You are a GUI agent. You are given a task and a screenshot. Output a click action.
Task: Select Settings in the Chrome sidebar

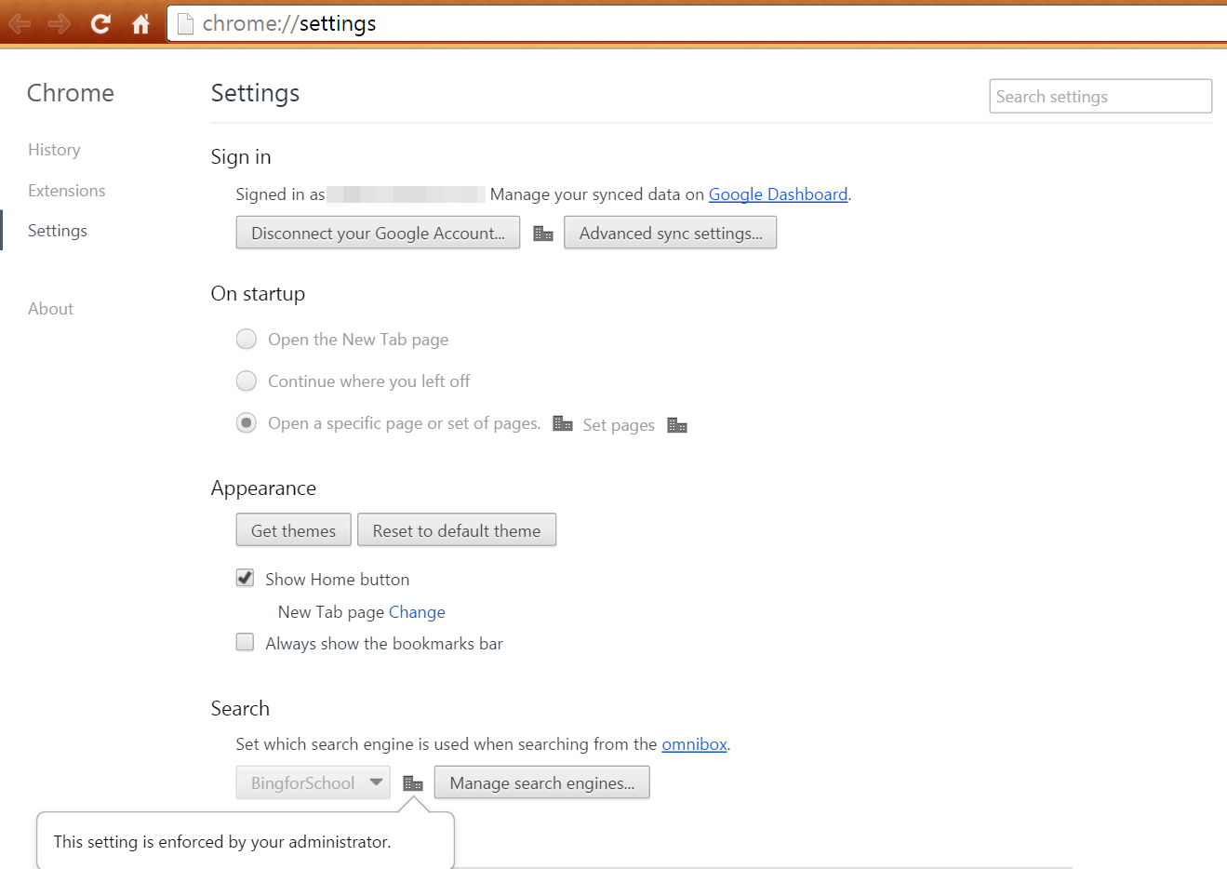(58, 231)
